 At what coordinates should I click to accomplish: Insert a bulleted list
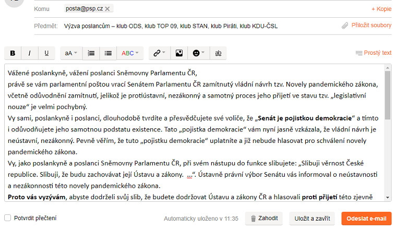point(108,53)
